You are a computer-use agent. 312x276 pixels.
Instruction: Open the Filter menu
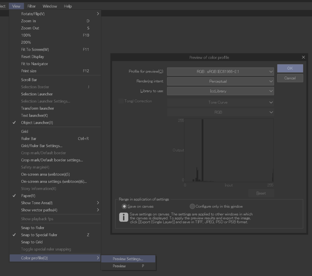[x=32, y=6]
